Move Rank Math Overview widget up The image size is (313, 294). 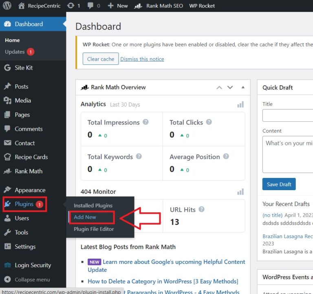(219, 88)
